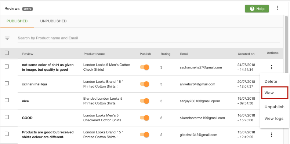Viewport: 290px width, 144px height.
Task: Click date 16/07/2018 - 15:23:08
Action: tap(246, 118)
